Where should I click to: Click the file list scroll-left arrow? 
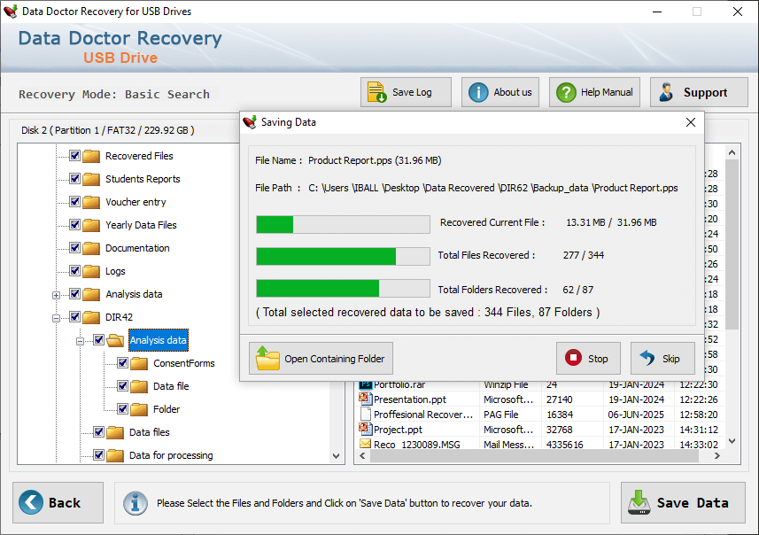[x=362, y=455]
